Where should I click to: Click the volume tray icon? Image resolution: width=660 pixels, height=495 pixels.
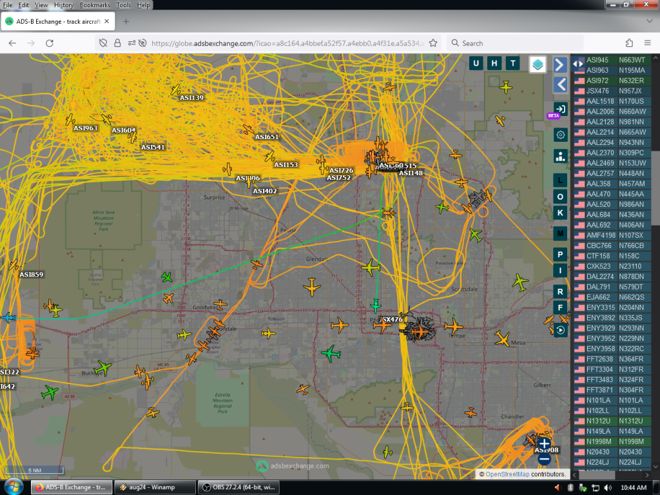click(607, 487)
